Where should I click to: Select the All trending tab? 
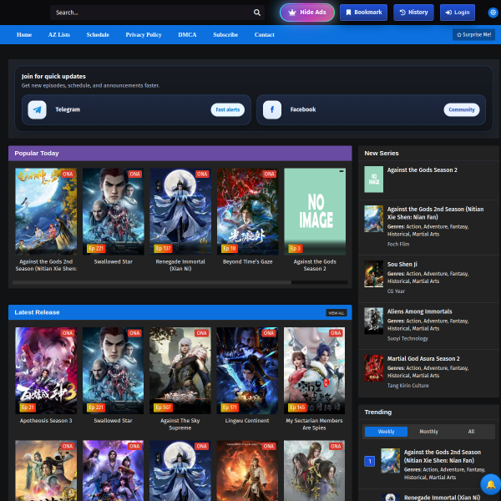click(471, 432)
